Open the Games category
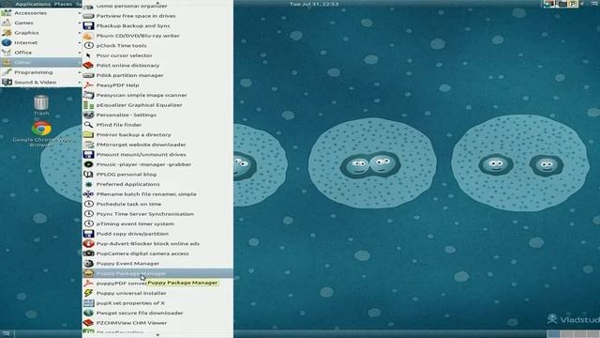Screen dimensions: 600x338 coord(41,23)
